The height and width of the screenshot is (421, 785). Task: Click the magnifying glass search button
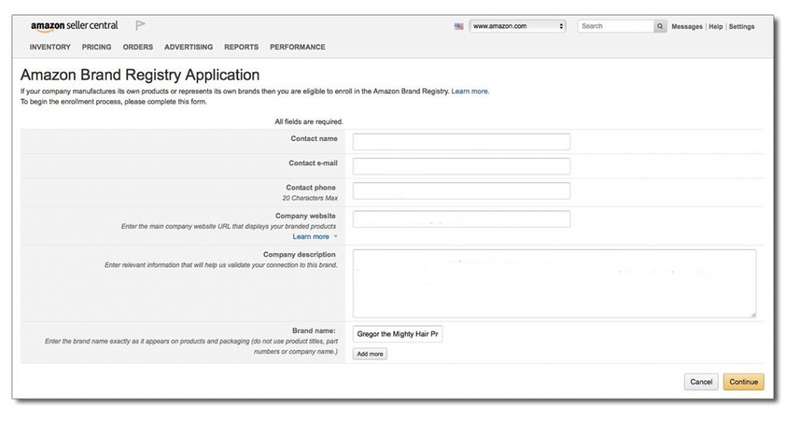click(660, 26)
